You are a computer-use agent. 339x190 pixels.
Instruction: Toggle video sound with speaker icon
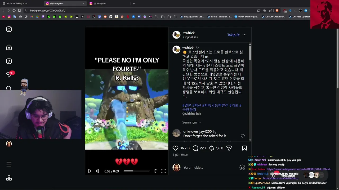point(97,171)
